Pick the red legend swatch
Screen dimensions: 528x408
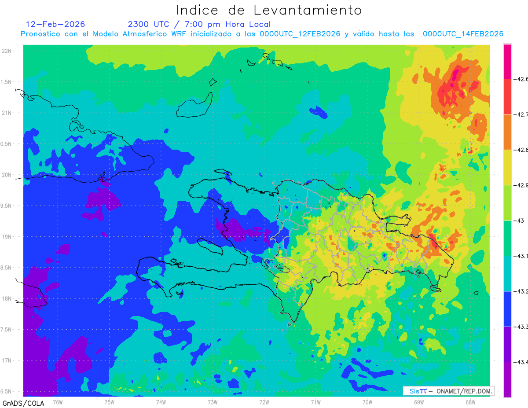point(507,97)
